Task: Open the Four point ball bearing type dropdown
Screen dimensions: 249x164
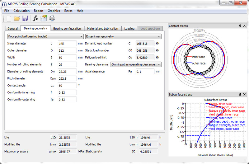Action: click(x=45, y=36)
